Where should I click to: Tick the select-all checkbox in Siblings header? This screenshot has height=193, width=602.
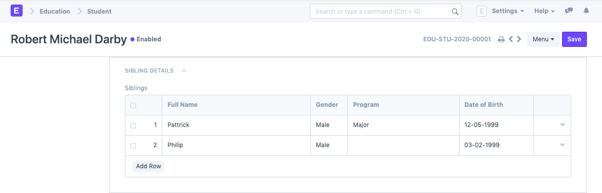tap(133, 105)
